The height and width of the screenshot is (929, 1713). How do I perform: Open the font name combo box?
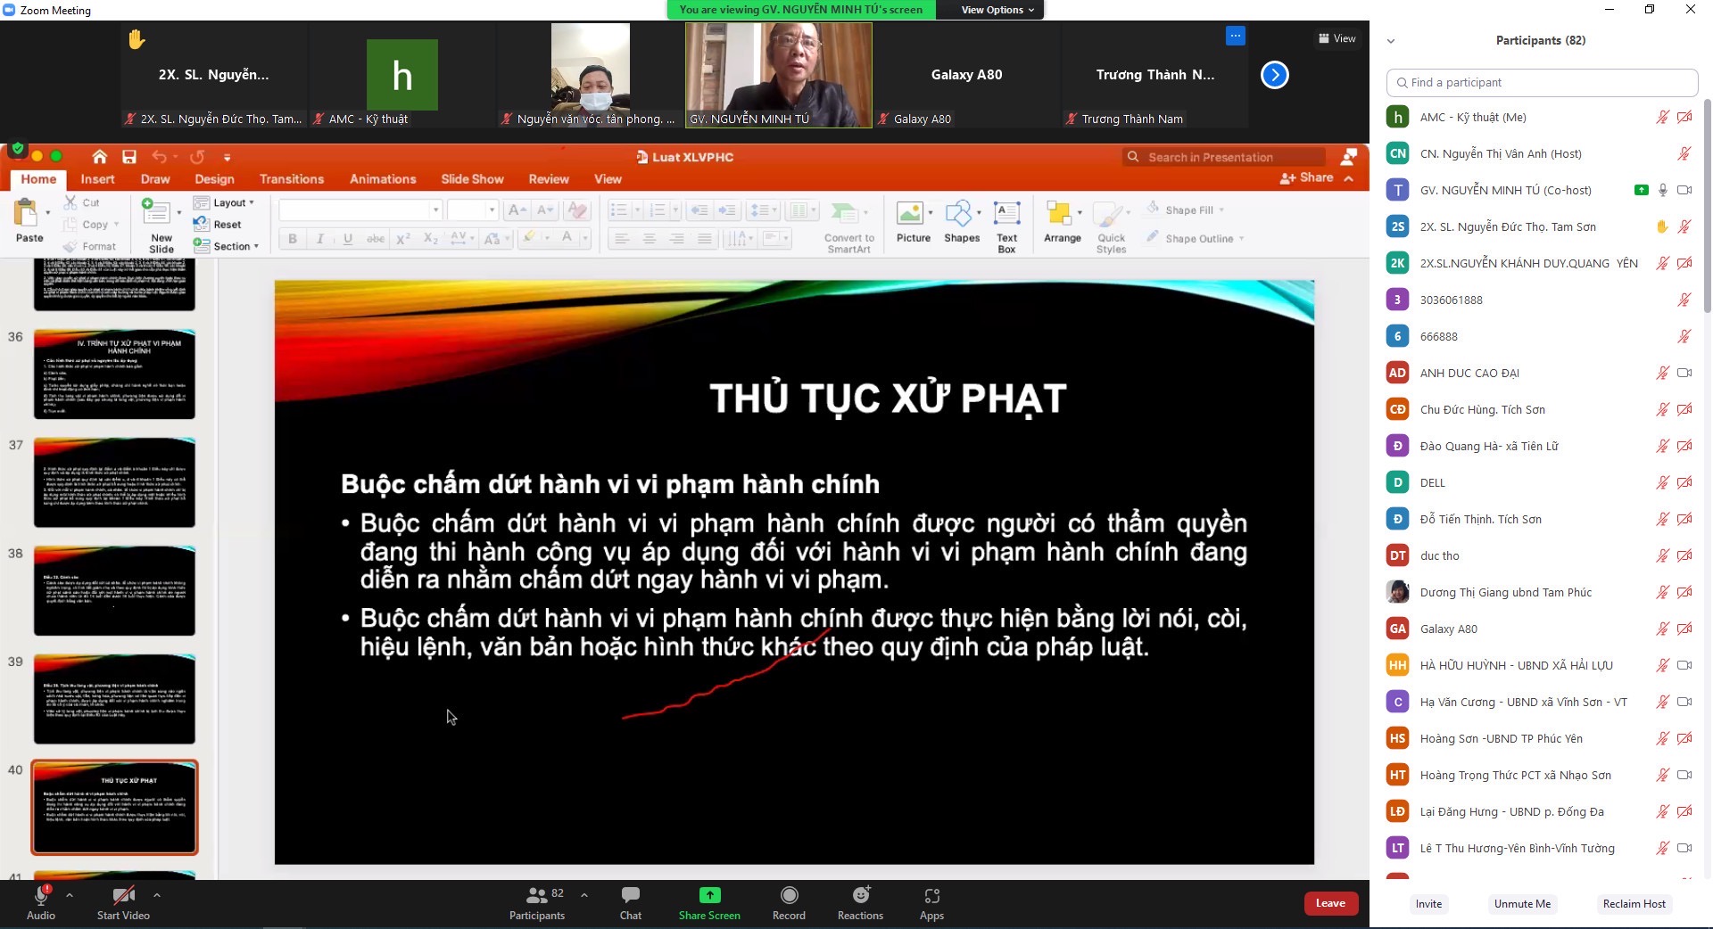tap(360, 210)
